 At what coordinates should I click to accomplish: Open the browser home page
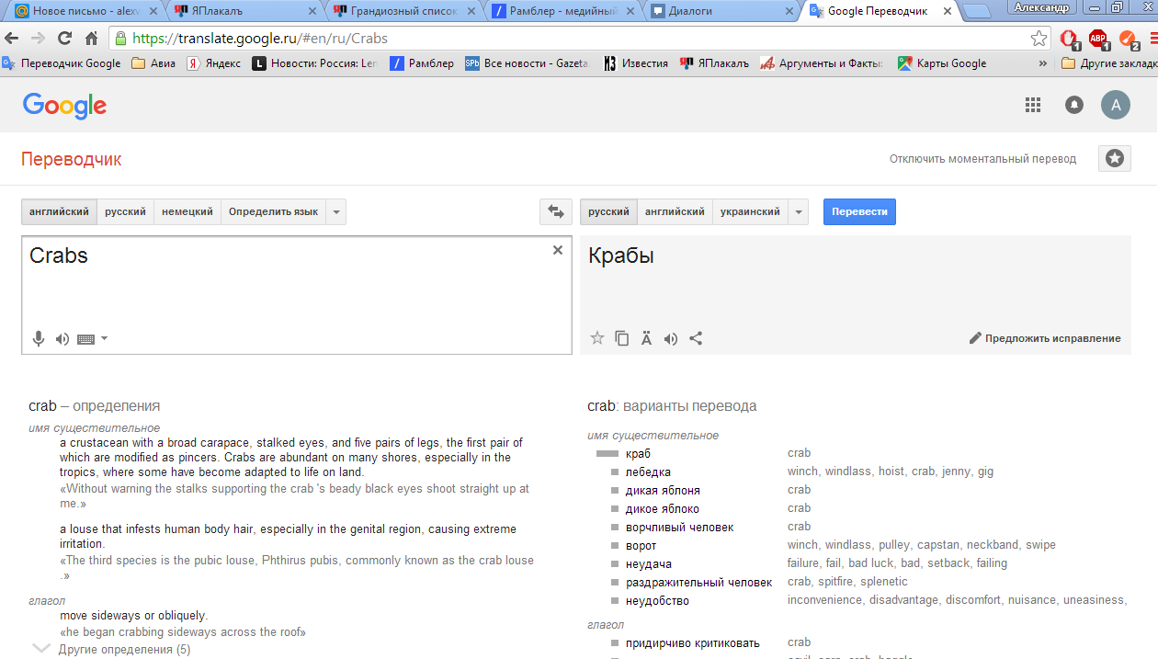click(x=91, y=39)
